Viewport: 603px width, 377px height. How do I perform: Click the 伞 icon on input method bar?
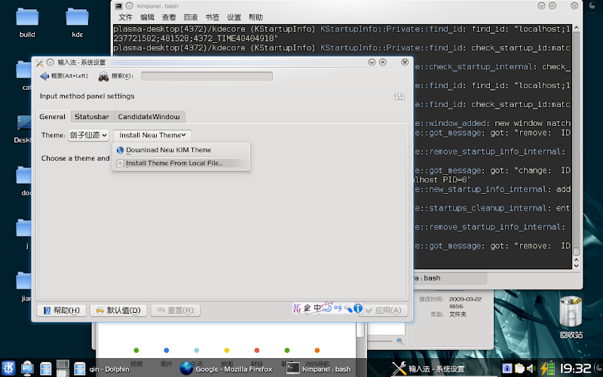click(x=308, y=308)
